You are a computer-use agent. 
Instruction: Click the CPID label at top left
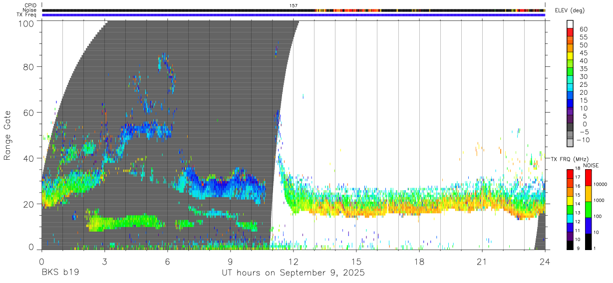(30, 5)
